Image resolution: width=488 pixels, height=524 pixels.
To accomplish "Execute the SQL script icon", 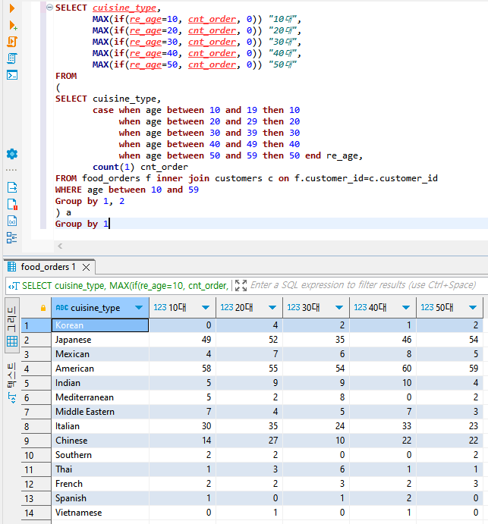I will tap(12, 42).
